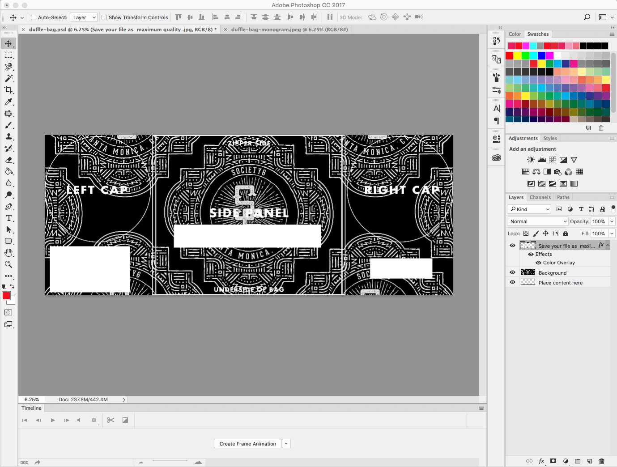Toggle visibility of layer Effects
Image resolution: width=617 pixels, height=467 pixels.
(531, 254)
